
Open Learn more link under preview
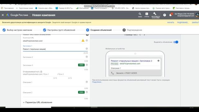[x=97, y=82]
